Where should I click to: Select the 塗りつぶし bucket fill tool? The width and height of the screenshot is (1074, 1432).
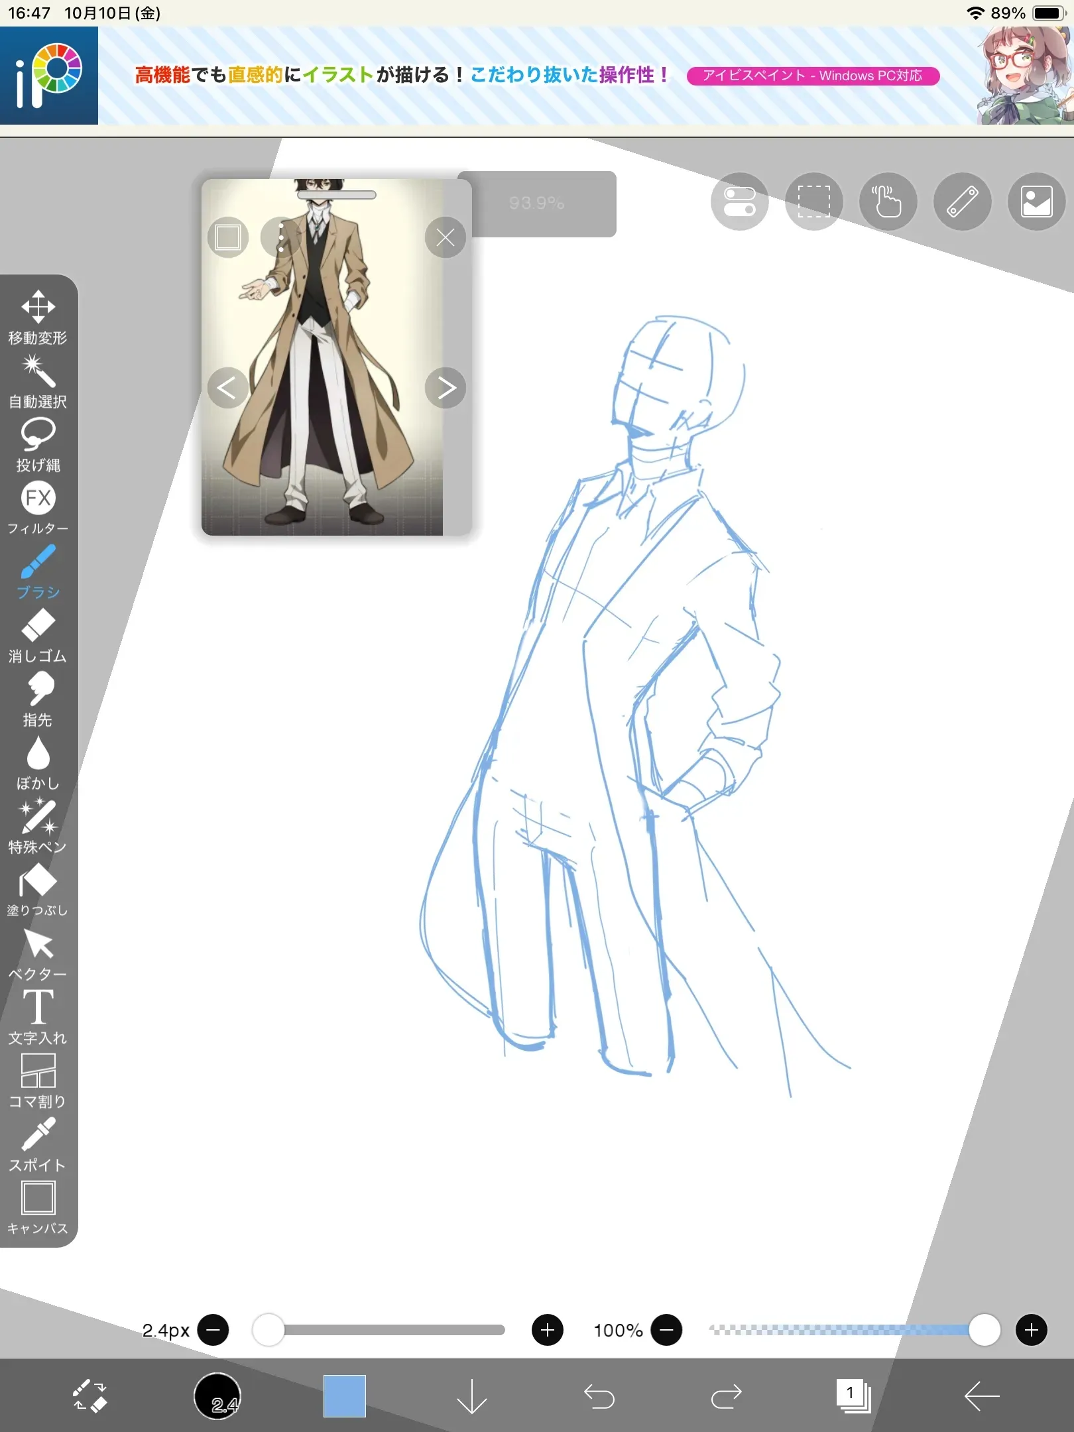pos(38,890)
